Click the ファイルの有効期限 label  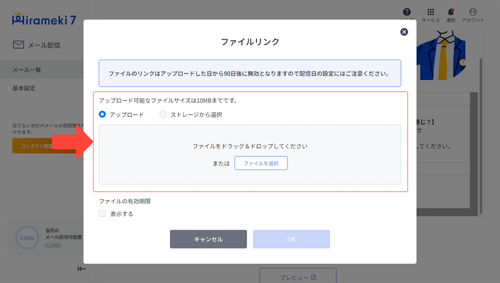124,201
